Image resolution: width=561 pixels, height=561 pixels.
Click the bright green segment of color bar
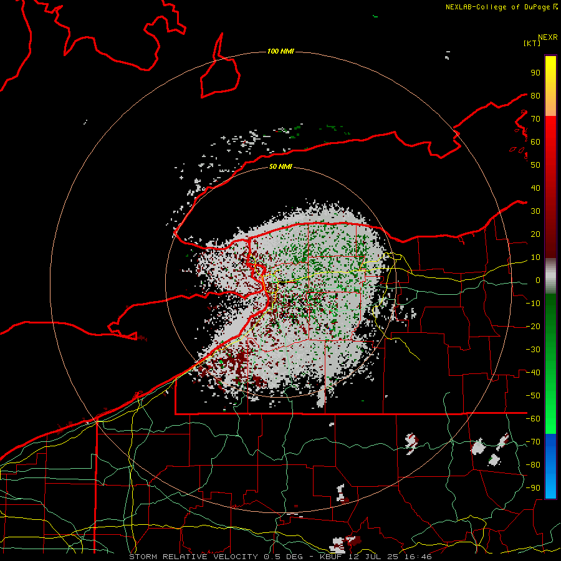coord(550,364)
